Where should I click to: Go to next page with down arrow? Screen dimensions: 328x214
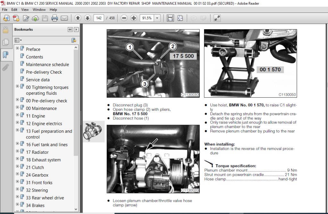click(87, 18)
